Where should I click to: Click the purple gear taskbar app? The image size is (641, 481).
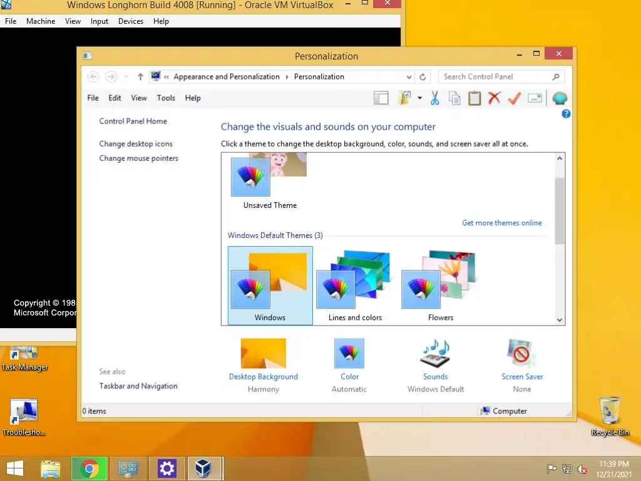click(167, 468)
